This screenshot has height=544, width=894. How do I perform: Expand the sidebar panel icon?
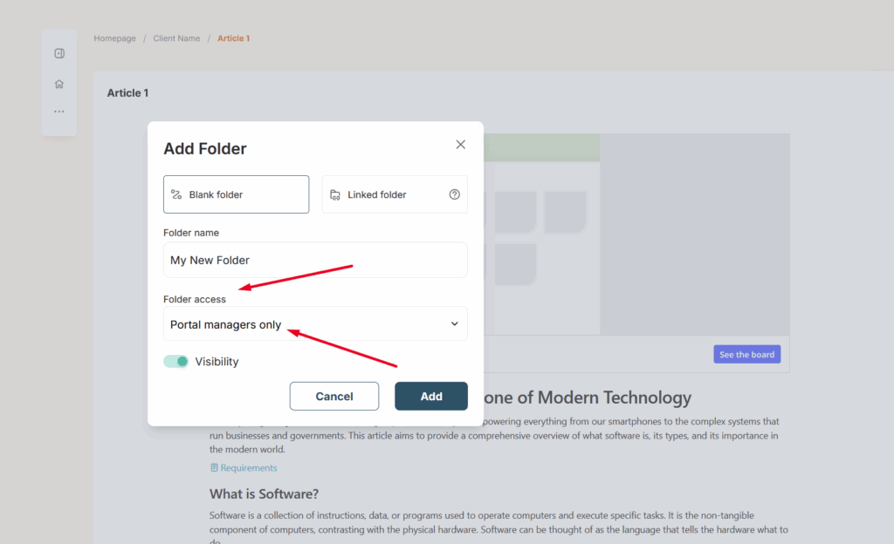(59, 53)
